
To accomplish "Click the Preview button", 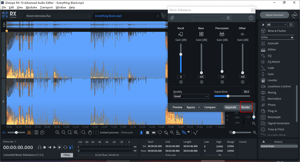I will [177, 107].
